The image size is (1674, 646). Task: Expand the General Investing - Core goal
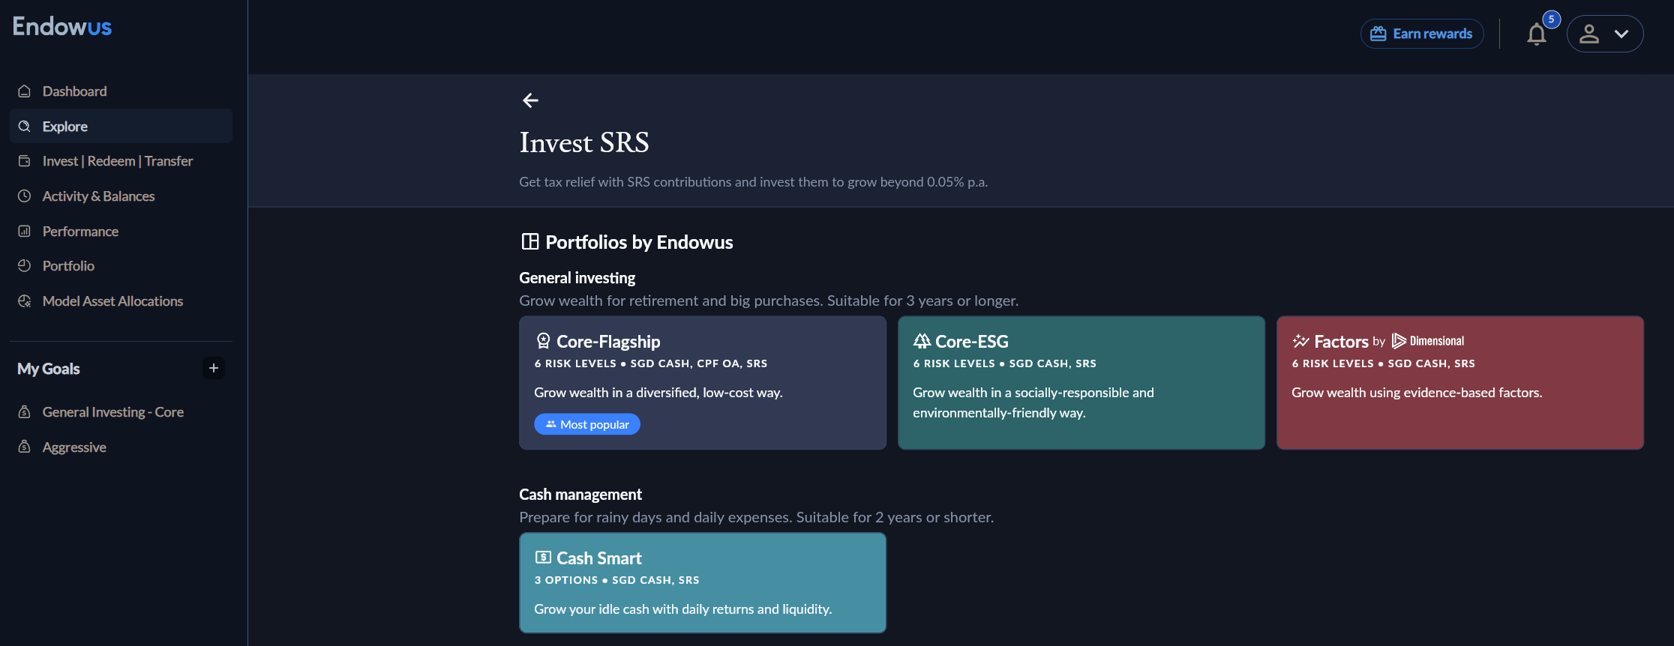coord(112,411)
